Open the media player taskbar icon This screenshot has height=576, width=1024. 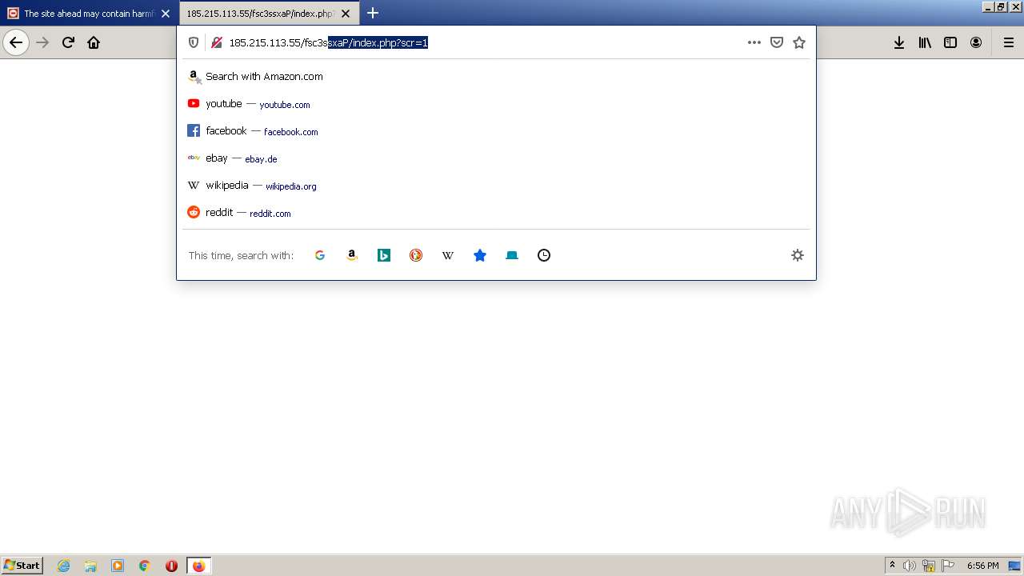tap(118, 566)
